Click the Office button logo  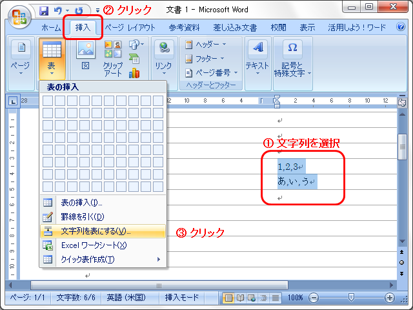coord(18,15)
